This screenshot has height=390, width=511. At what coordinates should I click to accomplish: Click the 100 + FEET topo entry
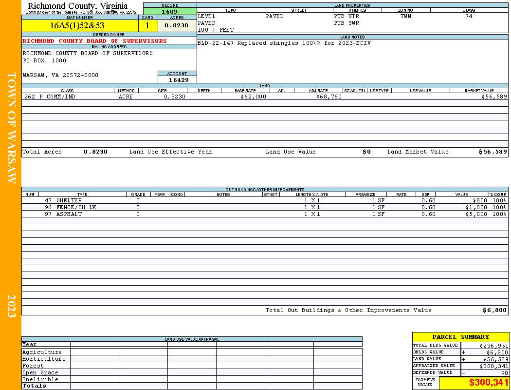tap(216, 30)
